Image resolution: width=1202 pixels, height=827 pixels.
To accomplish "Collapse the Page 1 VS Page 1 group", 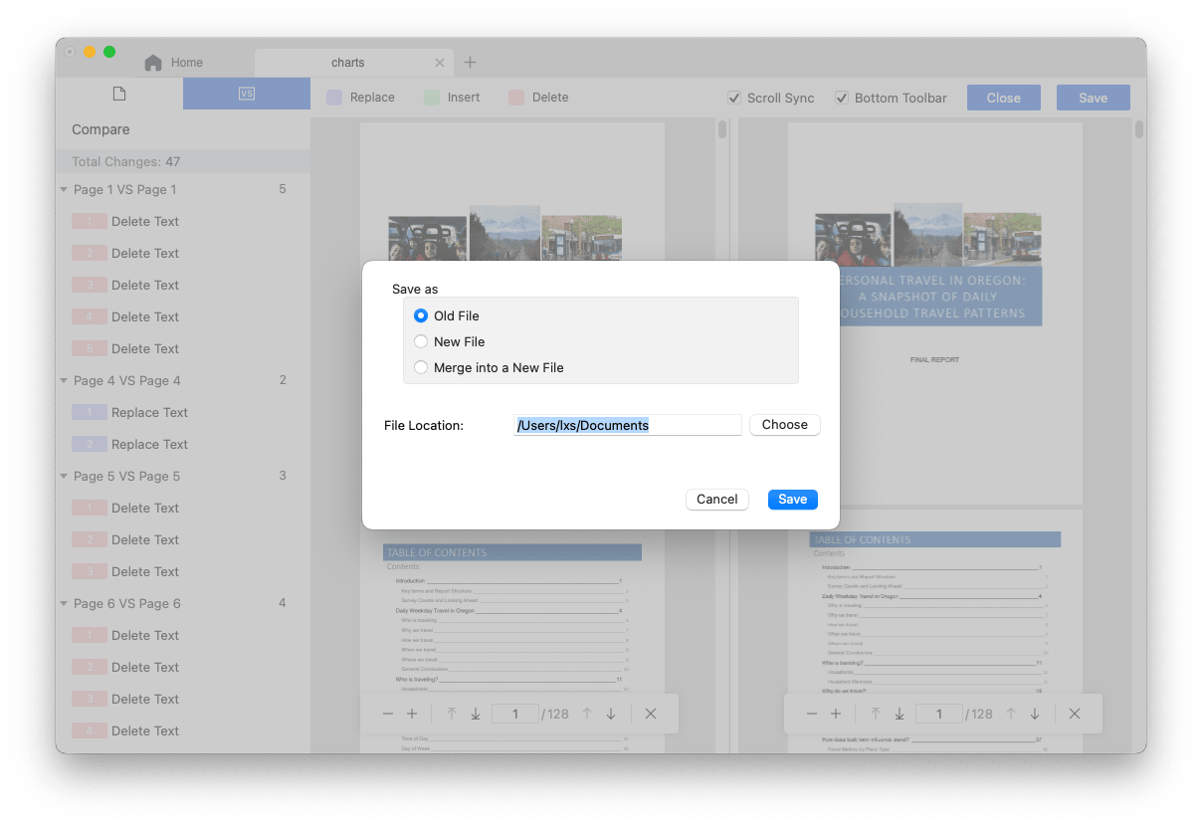I will click(x=64, y=189).
